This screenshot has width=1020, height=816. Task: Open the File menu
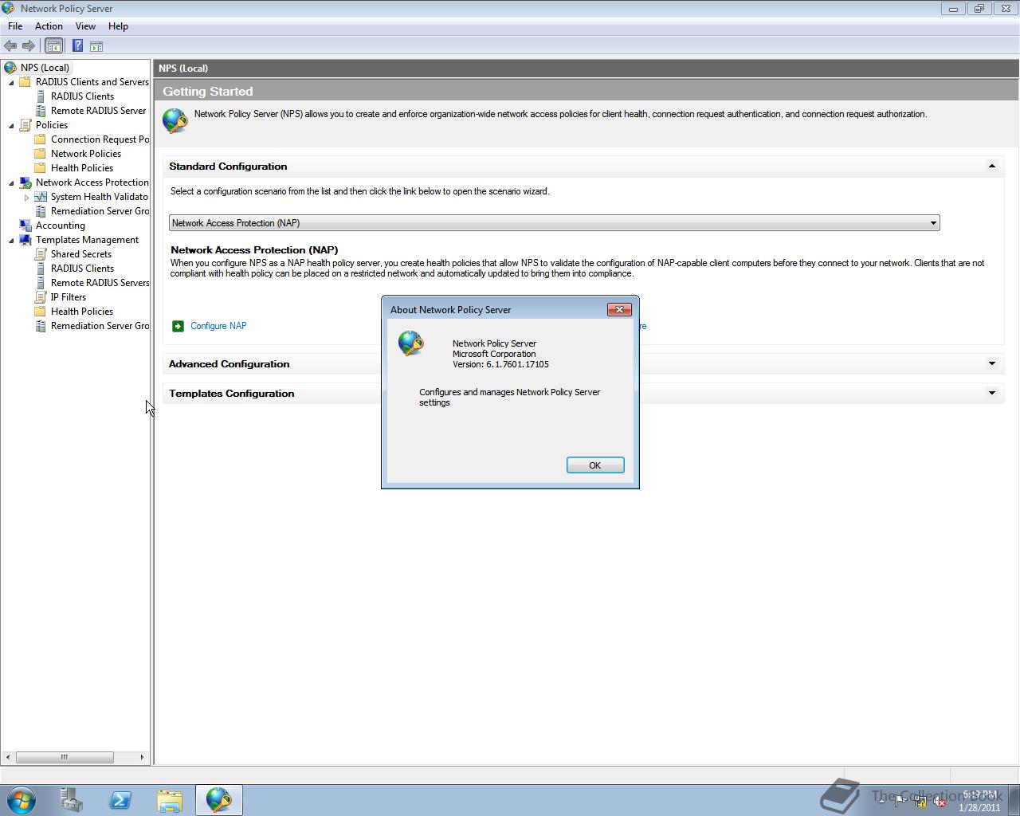click(15, 26)
